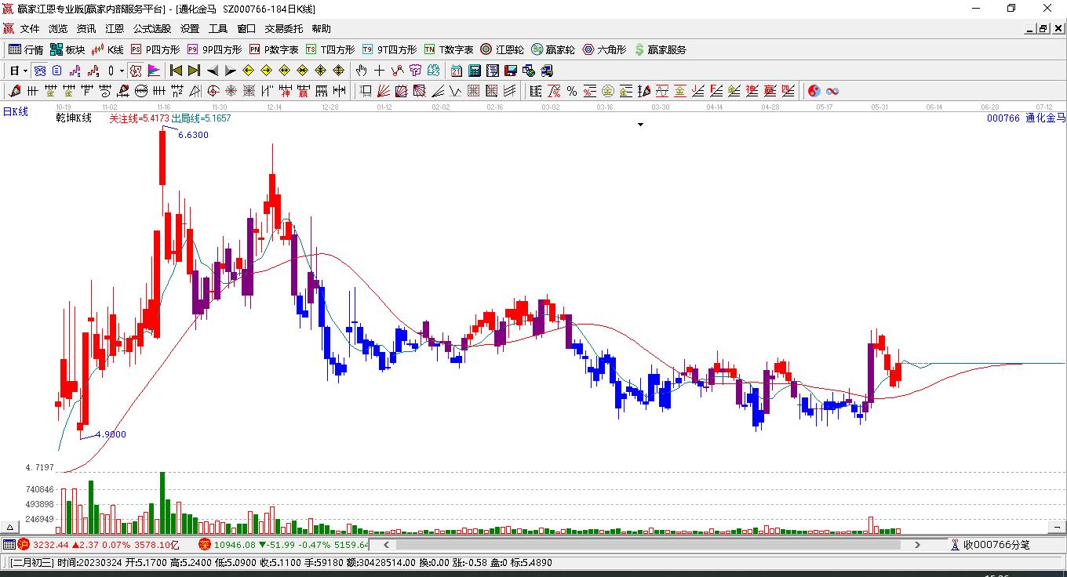Open the 设置 menu
This screenshot has height=577, width=1067.
[x=190, y=29]
